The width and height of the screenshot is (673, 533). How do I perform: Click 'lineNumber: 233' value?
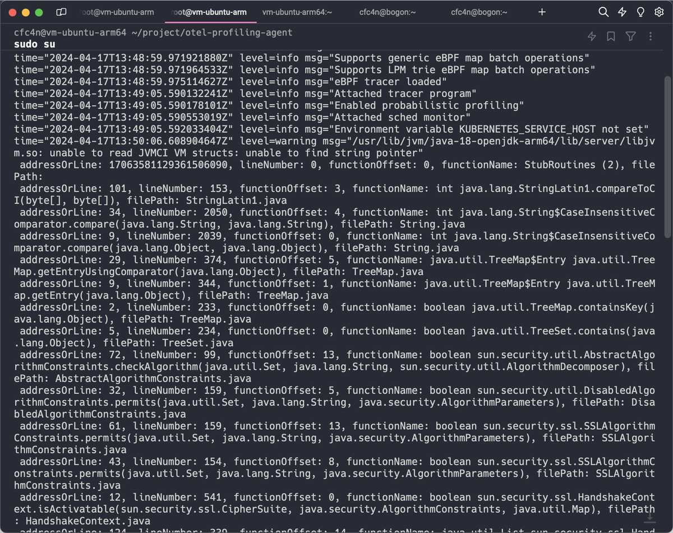(171, 307)
